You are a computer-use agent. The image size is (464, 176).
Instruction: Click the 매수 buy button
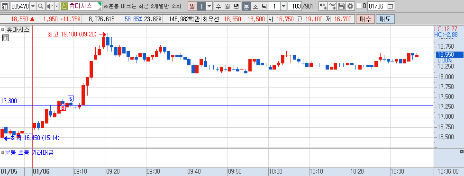[x=365, y=19]
